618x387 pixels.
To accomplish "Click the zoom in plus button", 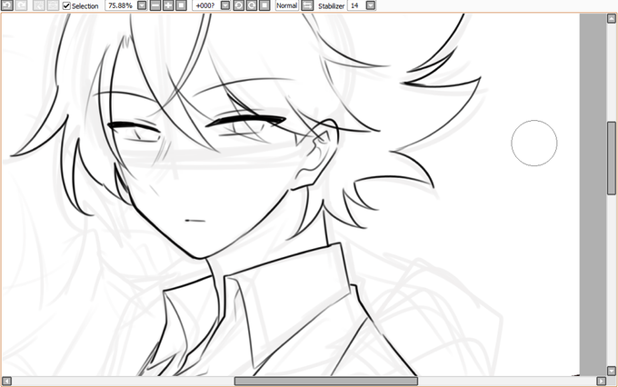I will [168, 5].
